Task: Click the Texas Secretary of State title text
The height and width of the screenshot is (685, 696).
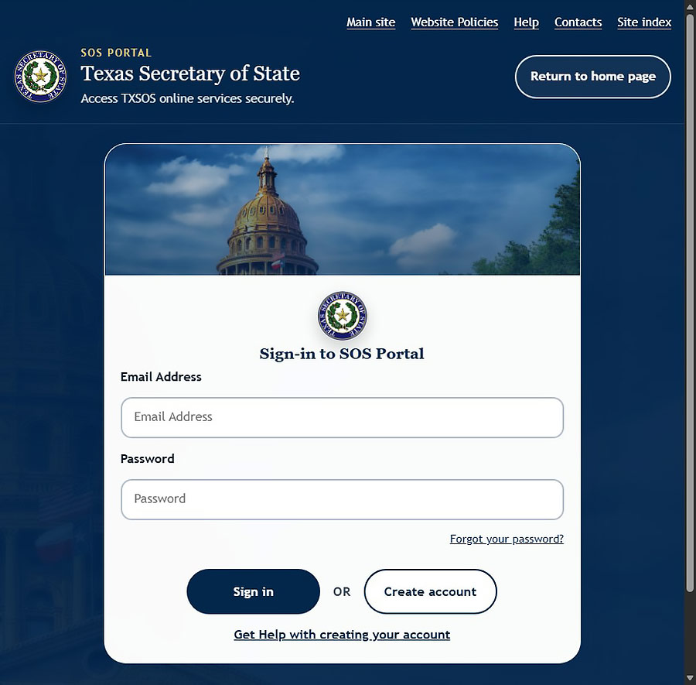Action: (x=190, y=74)
